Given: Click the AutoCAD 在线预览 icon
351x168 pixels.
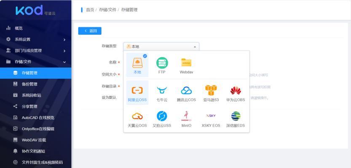Looking at the screenshot, I should click(x=16, y=118).
